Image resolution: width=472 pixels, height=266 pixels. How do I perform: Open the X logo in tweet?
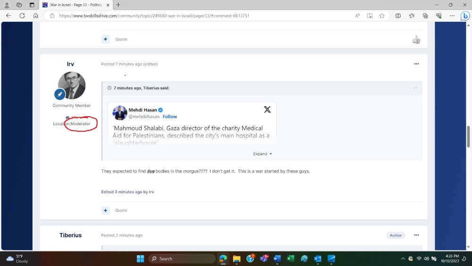pyautogui.click(x=267, y=109)
